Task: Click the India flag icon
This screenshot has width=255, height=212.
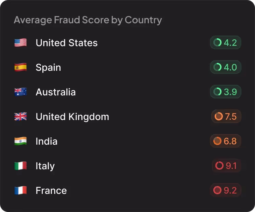Action: 21,141
